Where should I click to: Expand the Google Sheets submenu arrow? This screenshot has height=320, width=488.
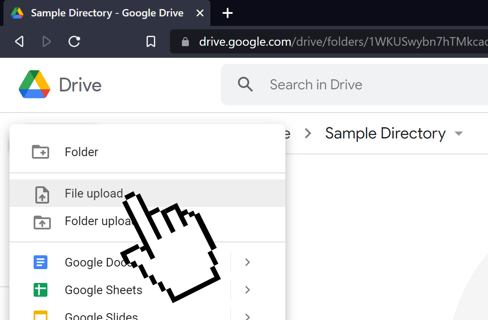247,290
